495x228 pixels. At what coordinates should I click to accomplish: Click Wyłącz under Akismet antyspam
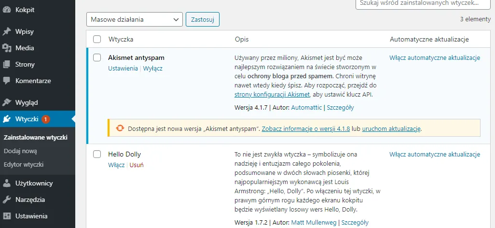[152, 68]
